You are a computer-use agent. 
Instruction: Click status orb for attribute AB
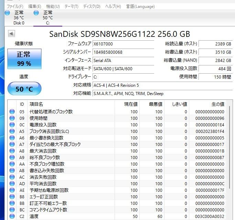coord(12,170)
